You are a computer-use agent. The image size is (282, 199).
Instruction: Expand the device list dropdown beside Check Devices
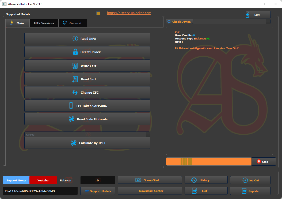tap(268, 22)
